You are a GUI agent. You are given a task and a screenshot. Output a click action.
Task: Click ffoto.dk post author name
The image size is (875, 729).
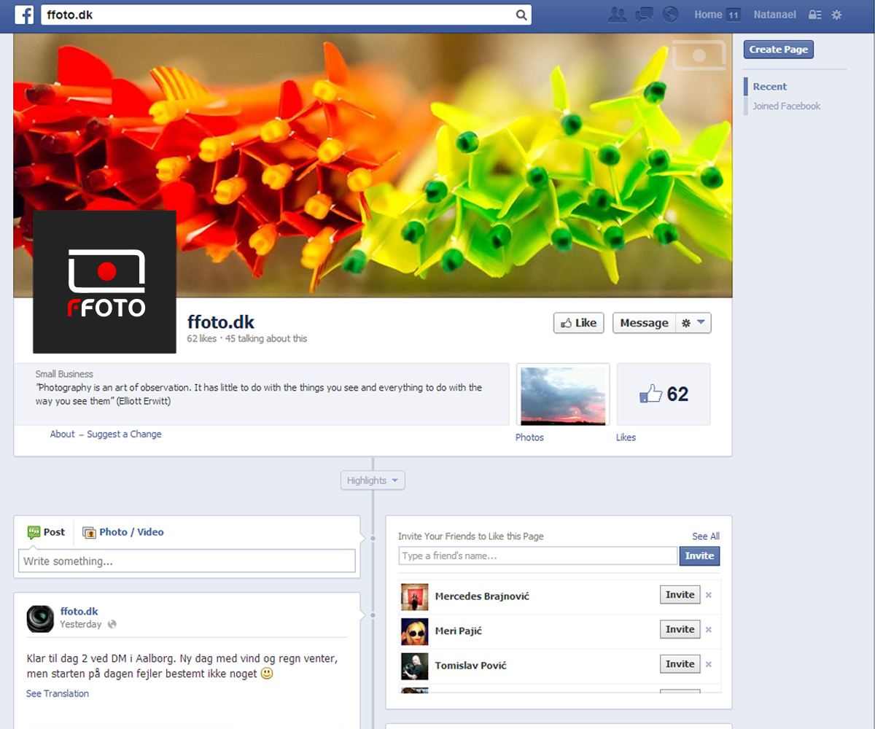click(79, 612)
